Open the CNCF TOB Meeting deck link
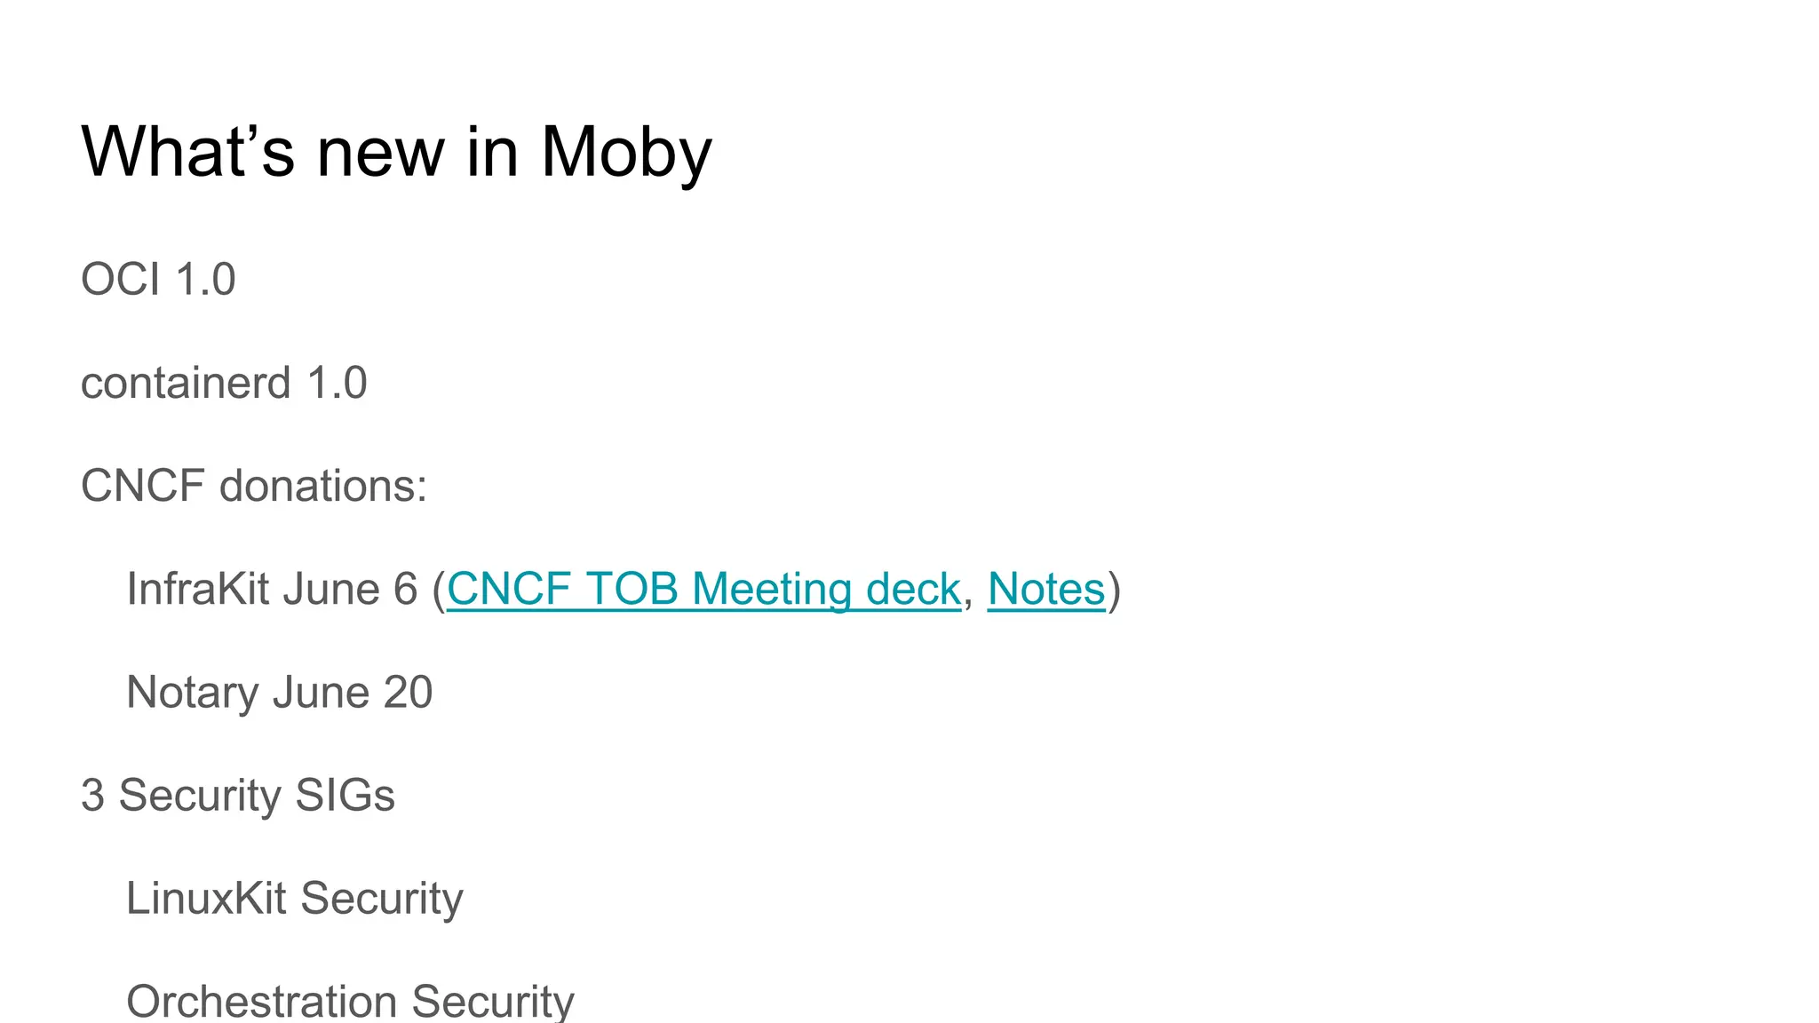 click(x=703, y=590)
